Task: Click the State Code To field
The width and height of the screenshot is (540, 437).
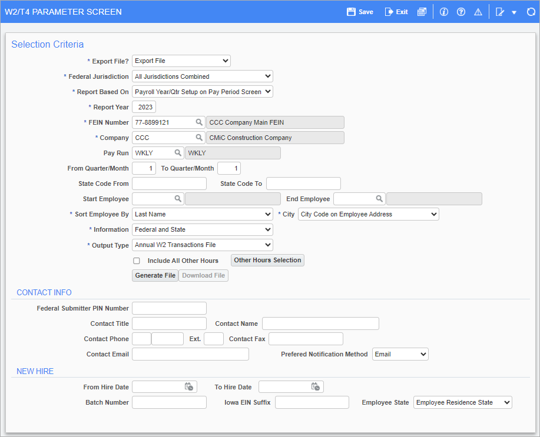Action: (x=303, y=184)
